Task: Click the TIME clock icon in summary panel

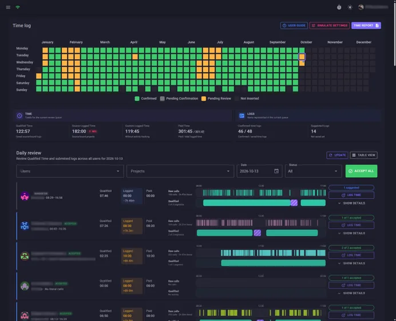Action: tap(19, 116)
